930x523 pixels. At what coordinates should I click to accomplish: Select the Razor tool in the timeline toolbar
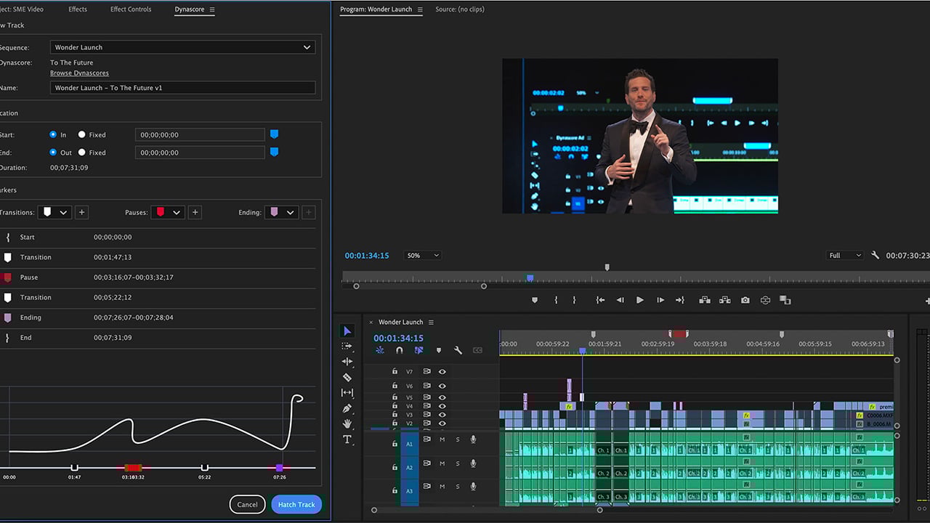347,376
